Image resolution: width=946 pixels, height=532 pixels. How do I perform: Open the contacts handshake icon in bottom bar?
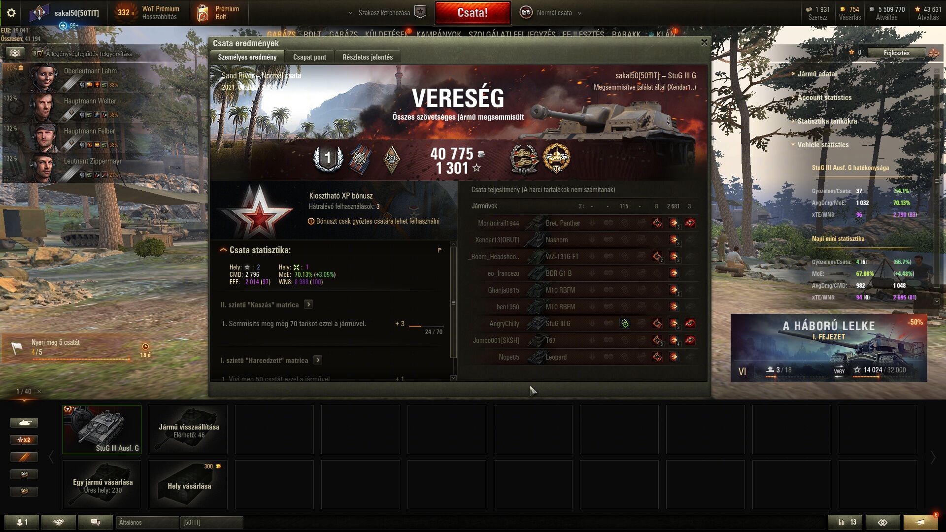coord(59,522)
